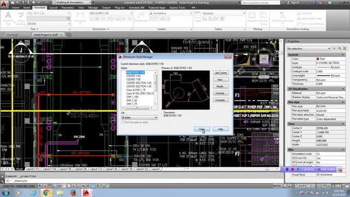Open File Explorer folder in taskbar
The image size is (350, 197).
tap(60, 193)
